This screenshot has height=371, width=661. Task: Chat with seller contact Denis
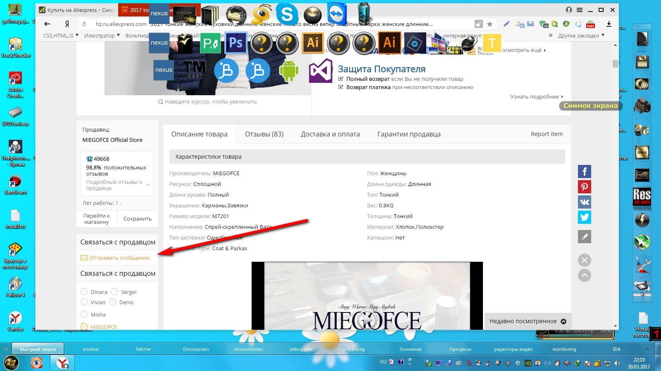(121, 302)
